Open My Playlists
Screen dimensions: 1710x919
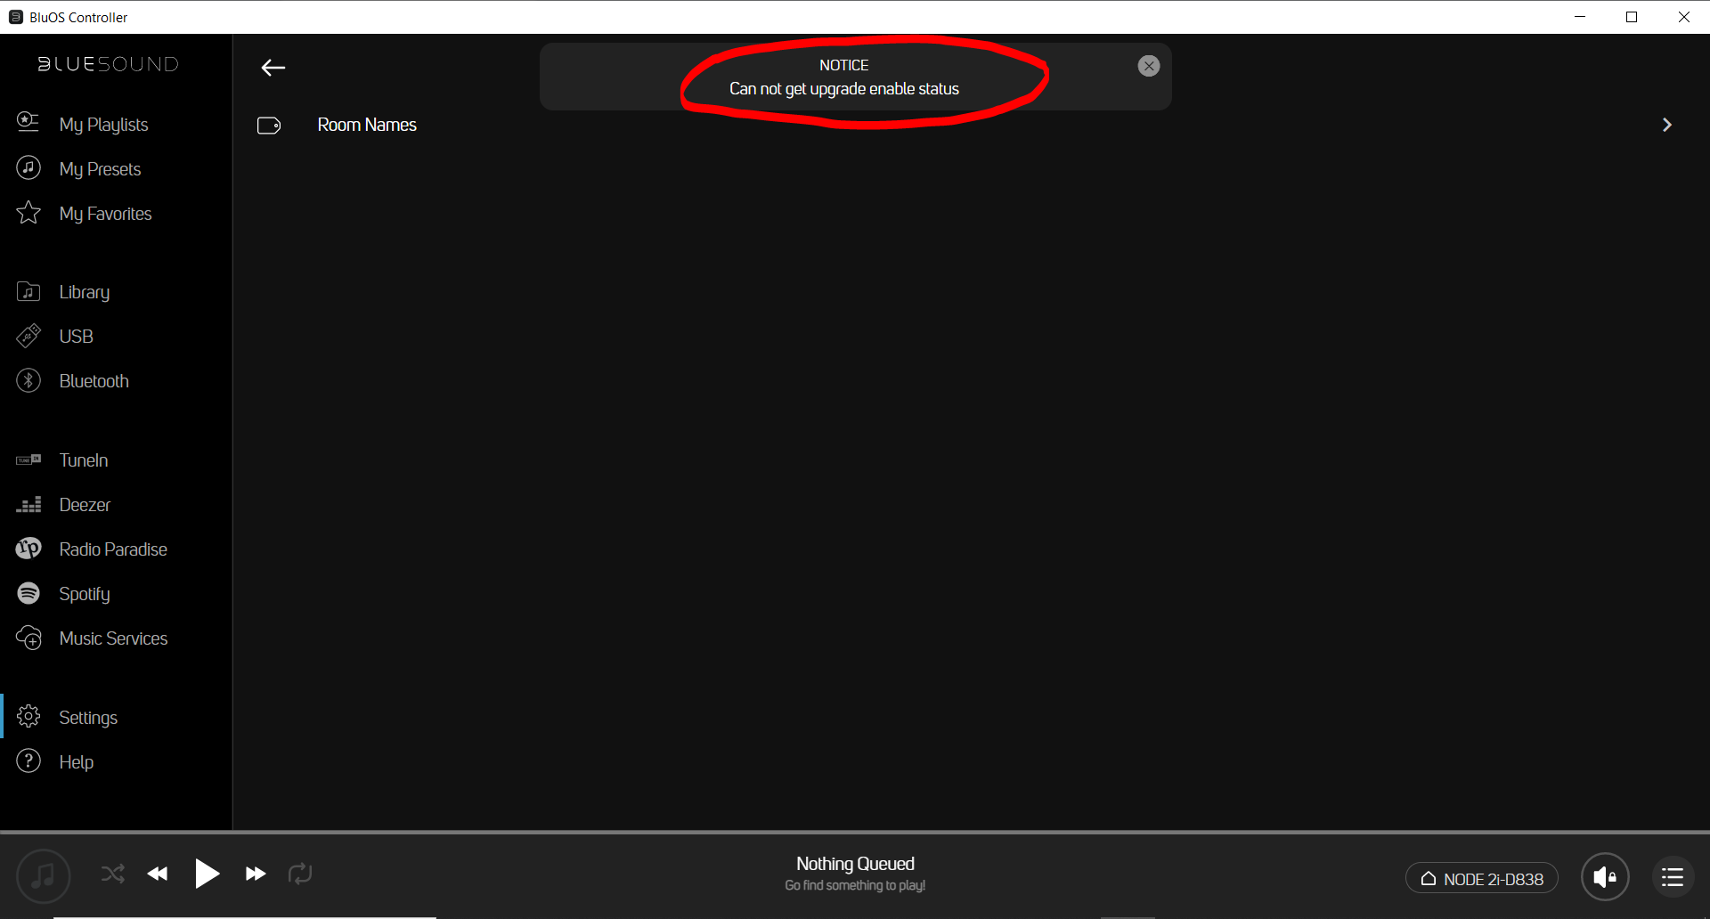tap(103, 125)
